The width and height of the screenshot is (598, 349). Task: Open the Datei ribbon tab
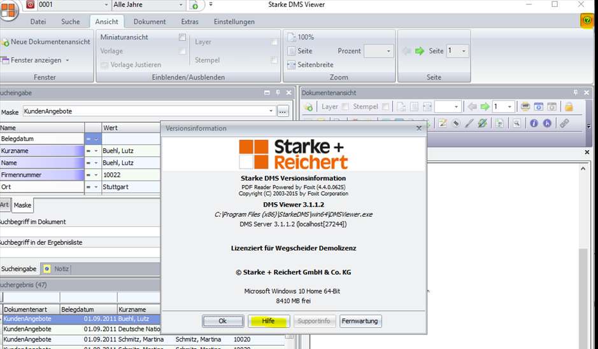38,22
